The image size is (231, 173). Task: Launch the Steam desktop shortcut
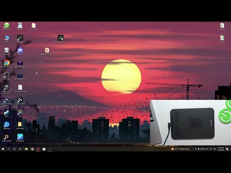click(6, 113)
